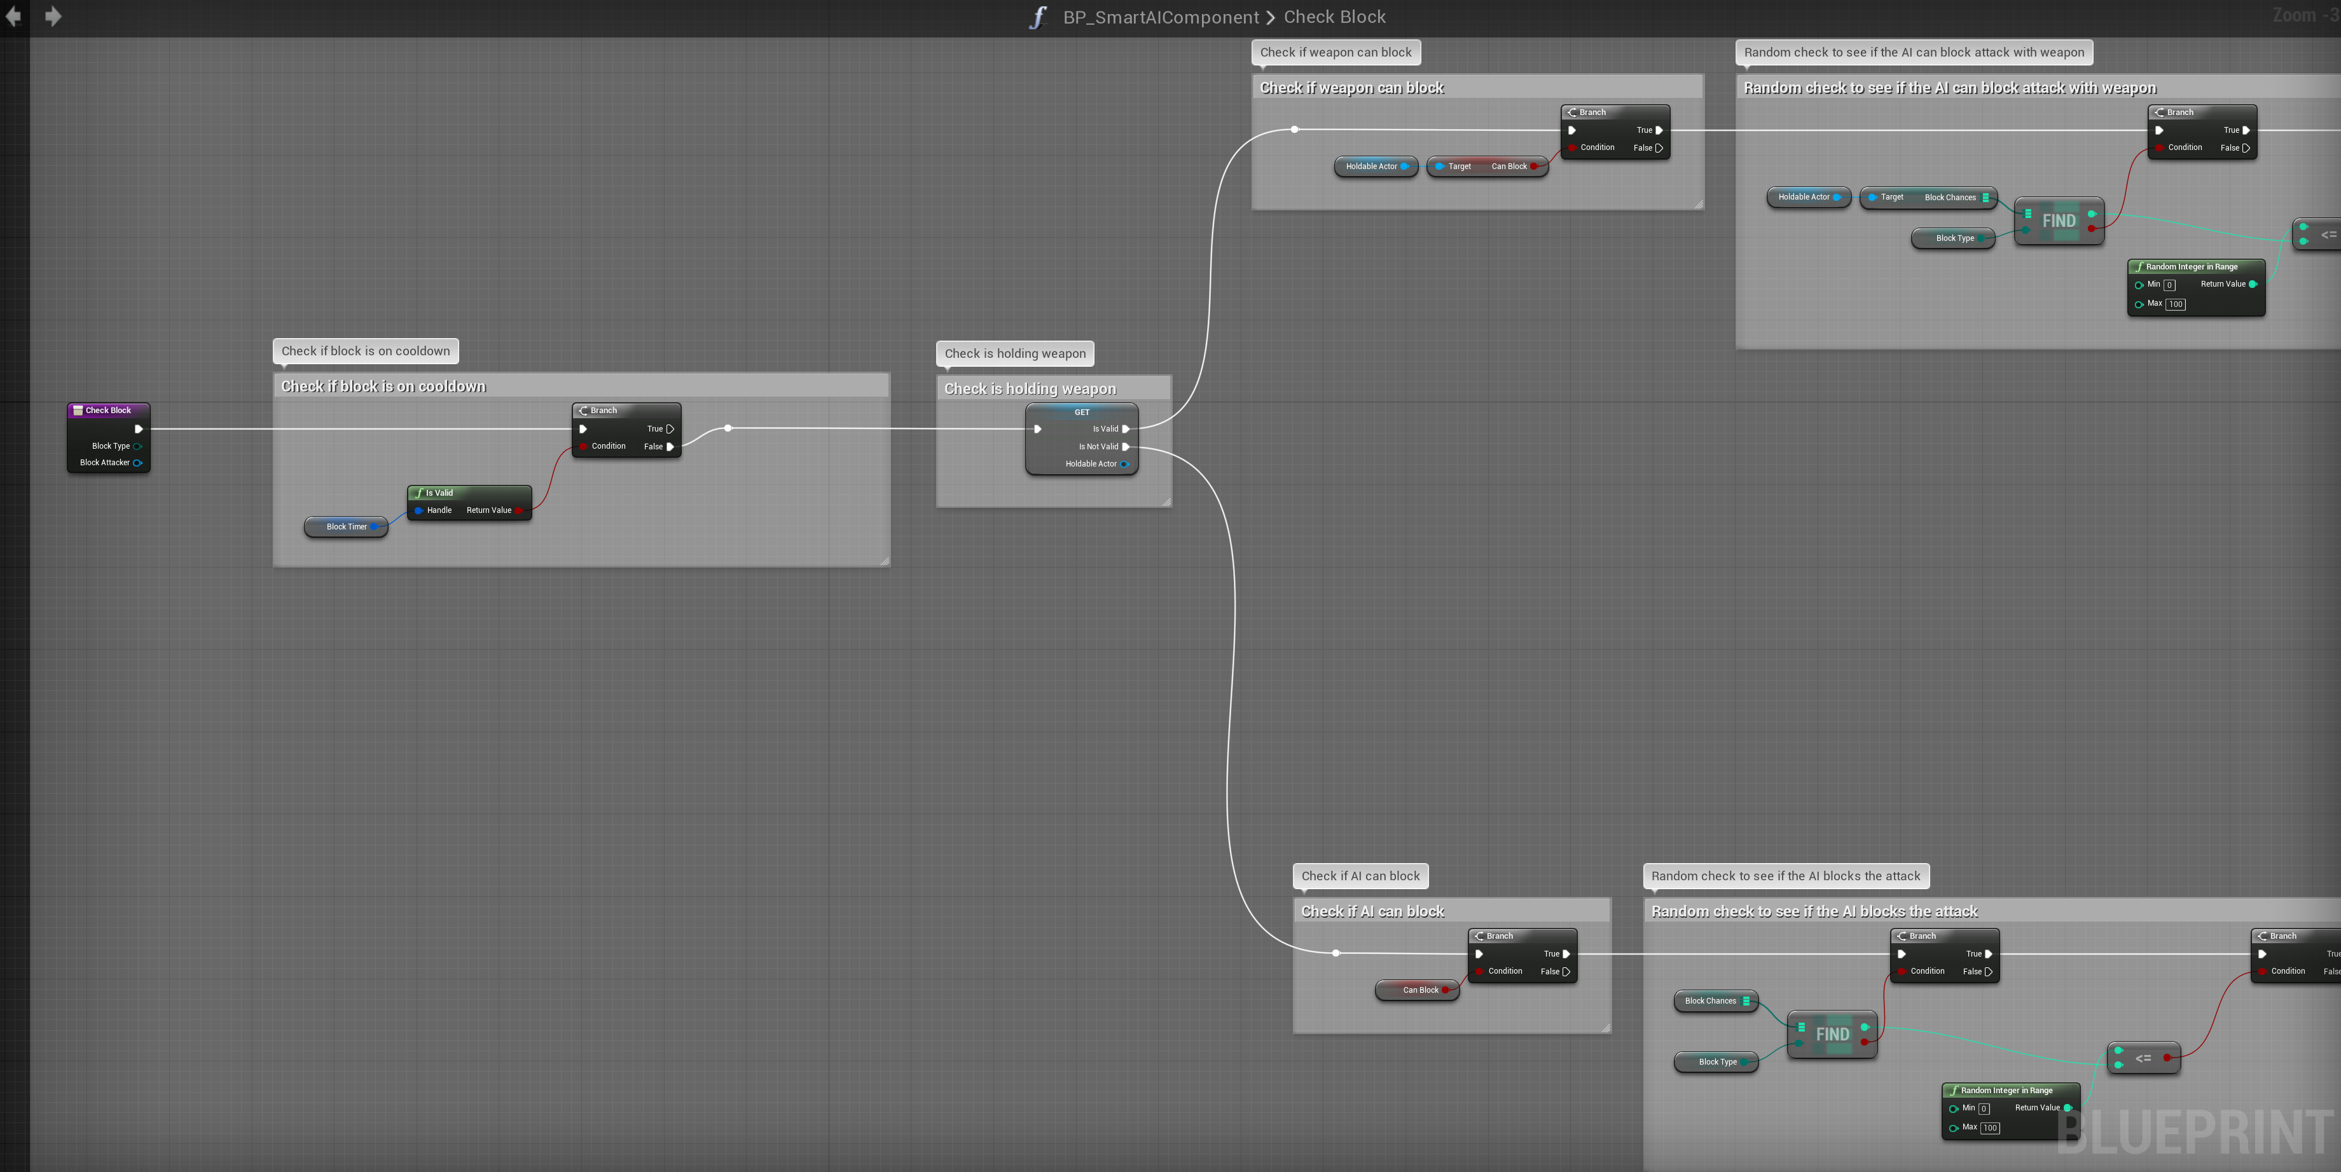The height and width of the screenshot is (1172, 2341).
Task: Click the function icon beside BP_SmartAIComponent
Action: coord(1038,17)
